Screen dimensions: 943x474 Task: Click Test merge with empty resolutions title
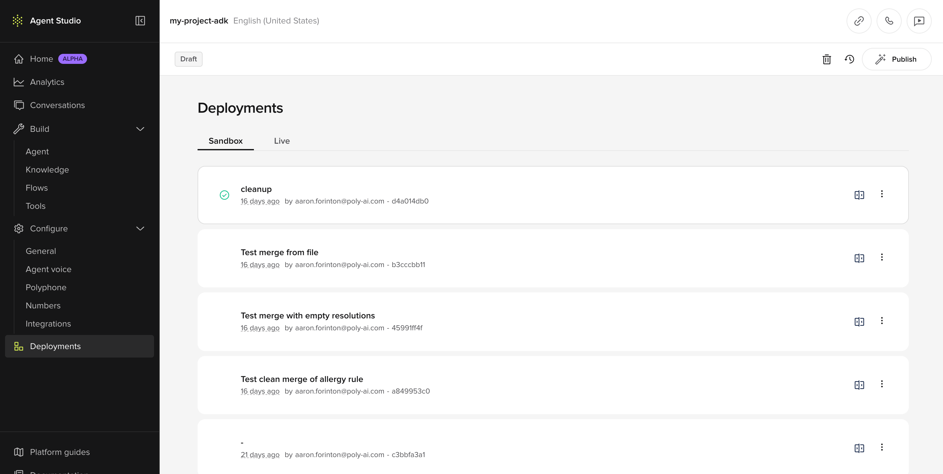[x=308, y=316]
